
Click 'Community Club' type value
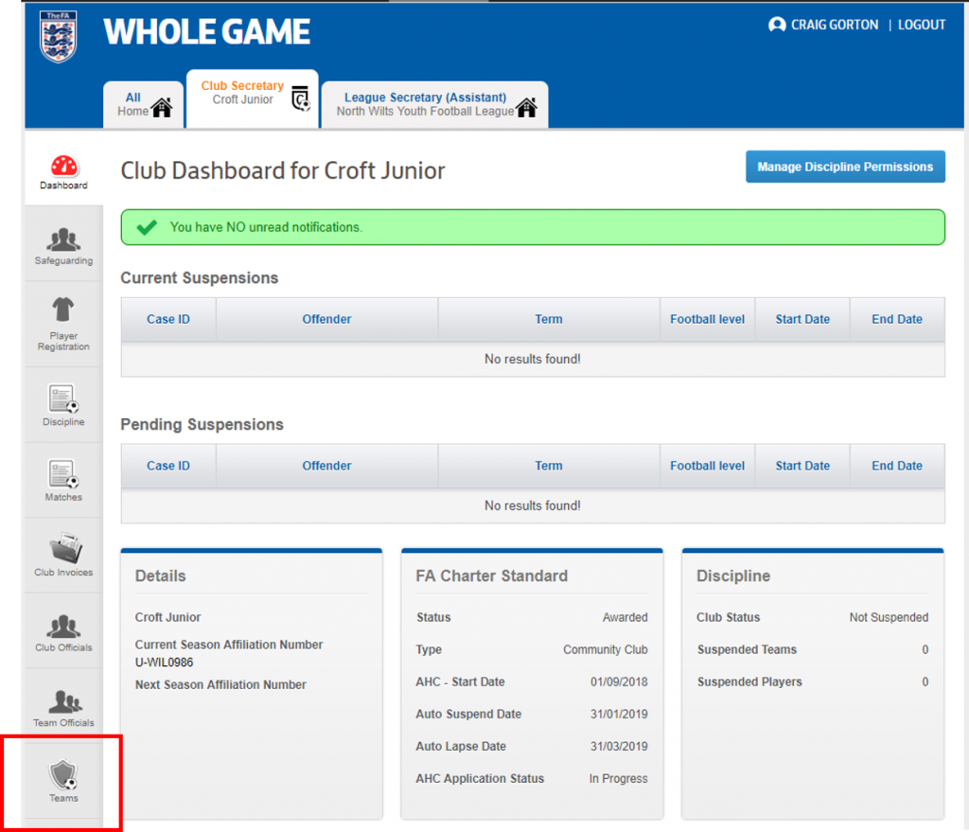click(x=606, y=649)
